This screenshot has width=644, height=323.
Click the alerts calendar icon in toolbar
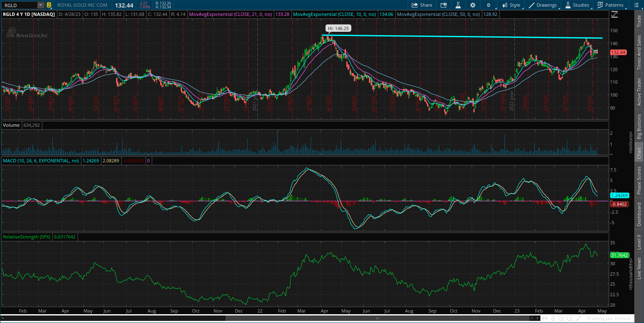444,5
